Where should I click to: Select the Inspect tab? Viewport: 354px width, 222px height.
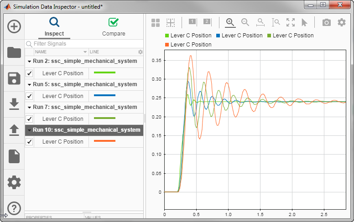coord(54,27)
